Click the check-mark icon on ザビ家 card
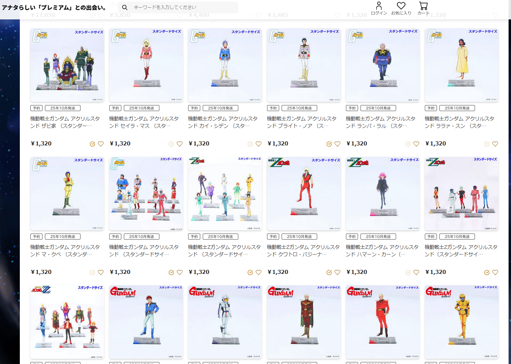Viewport: 511px width, 364px height. (93, 144)
